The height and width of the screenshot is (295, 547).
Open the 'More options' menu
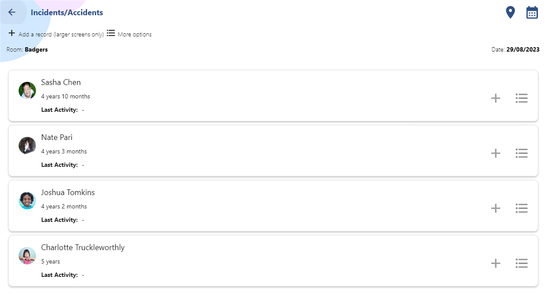129,34
